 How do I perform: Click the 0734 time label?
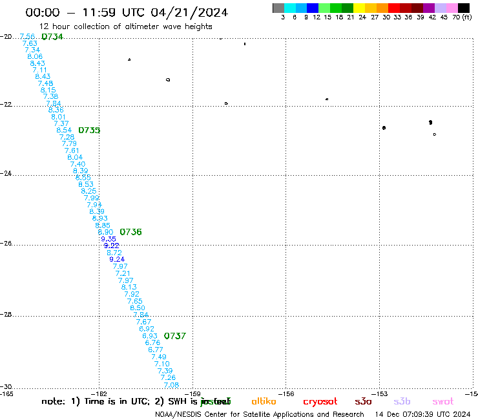tap(52, 37)
